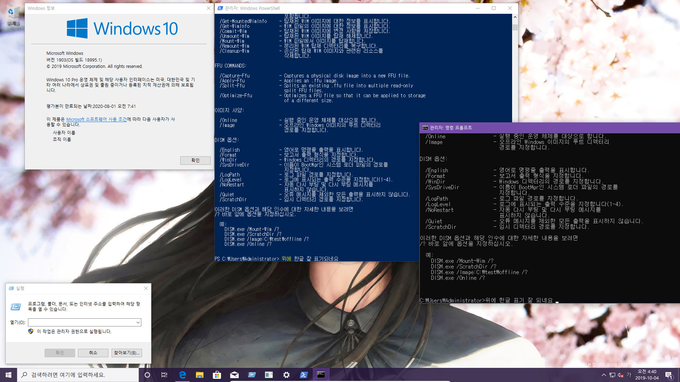Open network status in system tray

612,375
